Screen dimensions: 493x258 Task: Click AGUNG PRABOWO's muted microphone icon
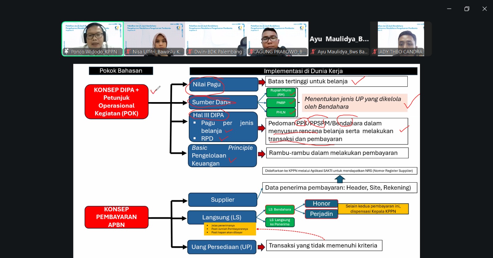click(x=251, y=52)
